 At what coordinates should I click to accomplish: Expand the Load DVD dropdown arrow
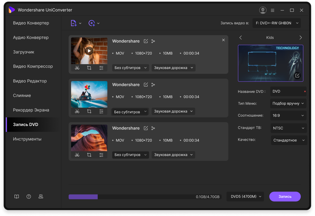coord(98,23)
